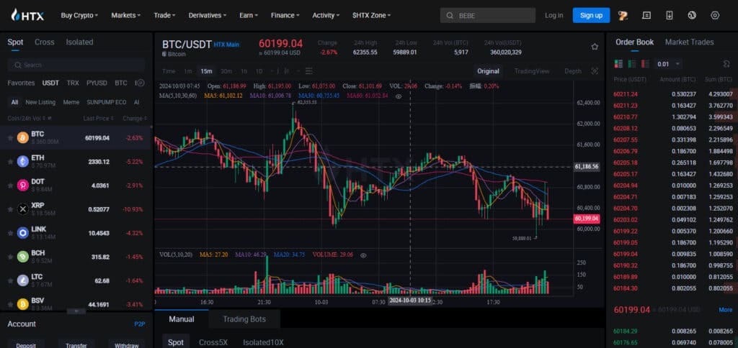This screenshot has width=738, height=348.
Task: Open the P2P link in Account
Action: tap(139, 324)
